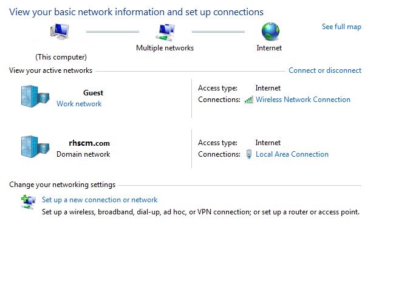Click the wireless signal strength bars icon
The height and width of the screenshot is (283, 396).
tap(249, 100)
